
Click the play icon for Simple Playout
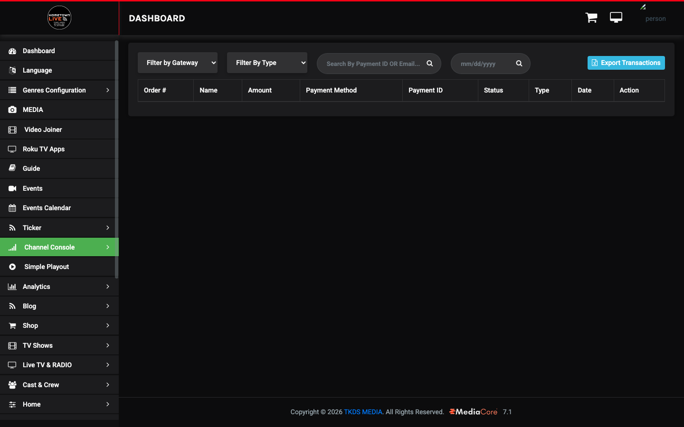(x=12, y=267)
